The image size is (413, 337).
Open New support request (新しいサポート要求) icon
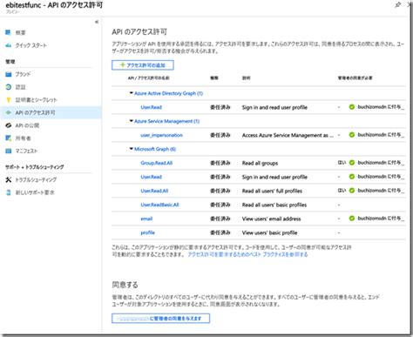click(x=9, y=192)
